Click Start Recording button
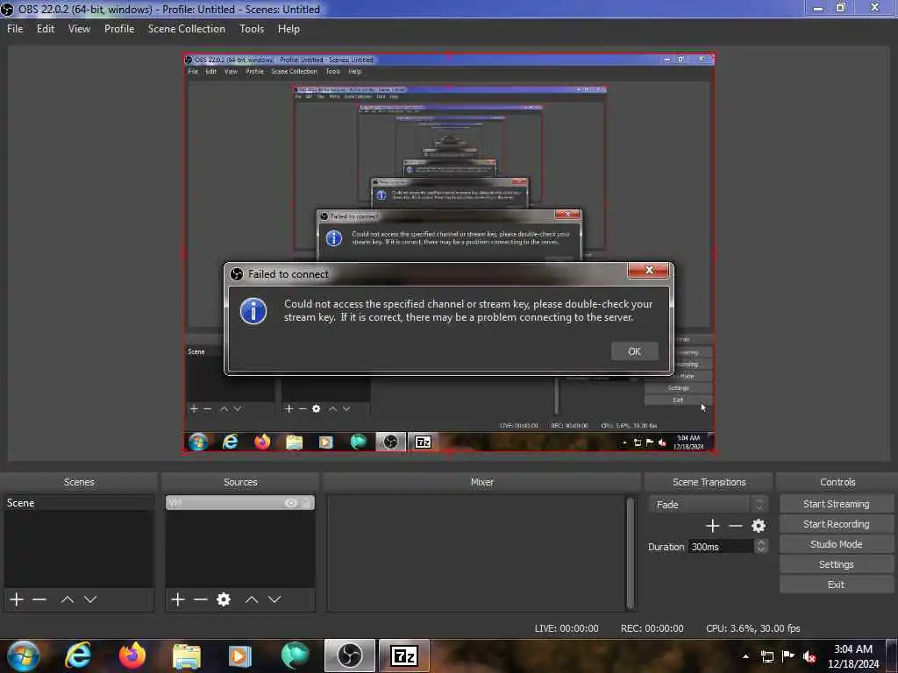This screenshot has height=673, width=898. pyautogui.click(x=836, y=524)
